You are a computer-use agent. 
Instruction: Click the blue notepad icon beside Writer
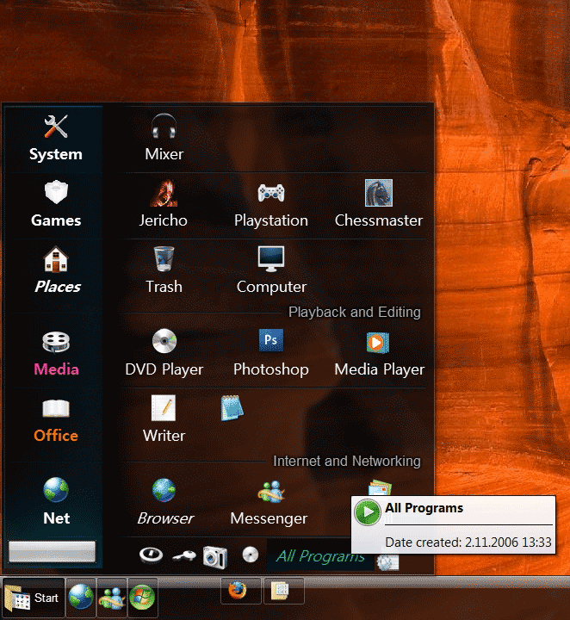point(232,406)
